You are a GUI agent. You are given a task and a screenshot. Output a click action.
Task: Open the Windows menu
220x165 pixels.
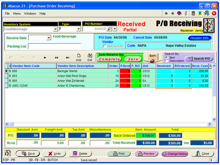30,14
